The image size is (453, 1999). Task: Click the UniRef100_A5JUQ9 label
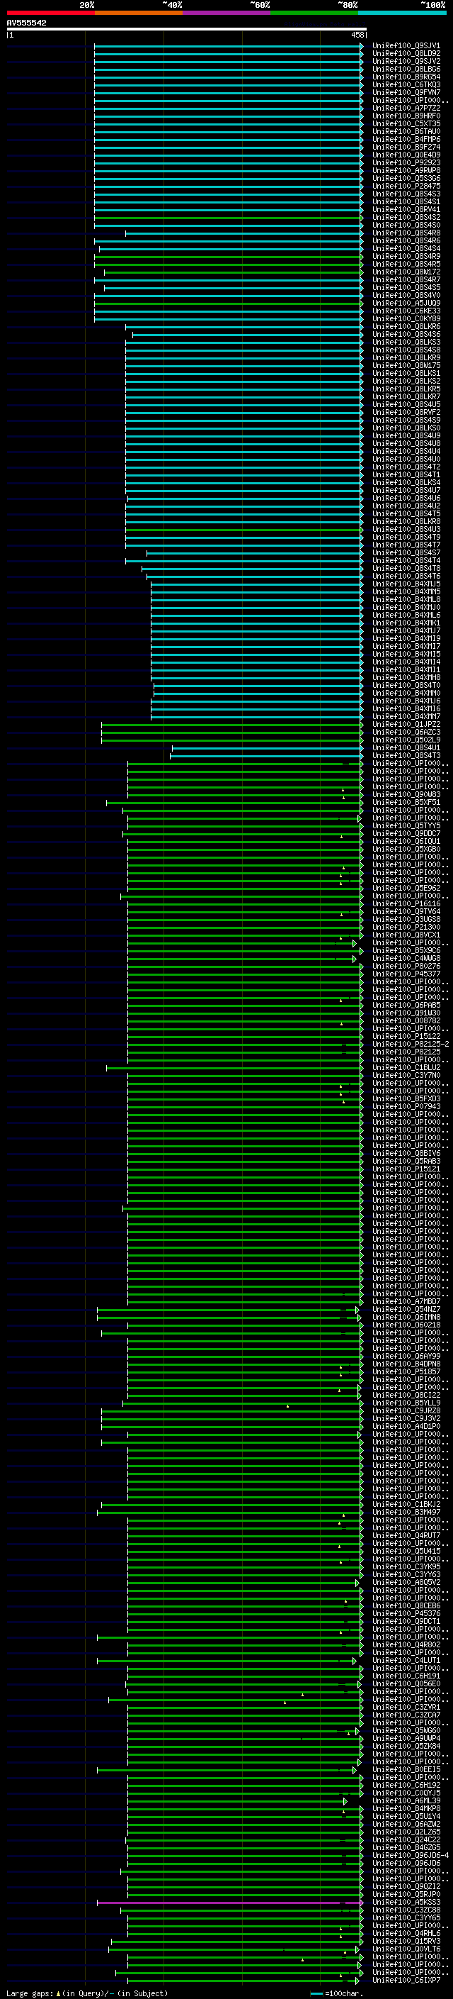coord(406,304)
